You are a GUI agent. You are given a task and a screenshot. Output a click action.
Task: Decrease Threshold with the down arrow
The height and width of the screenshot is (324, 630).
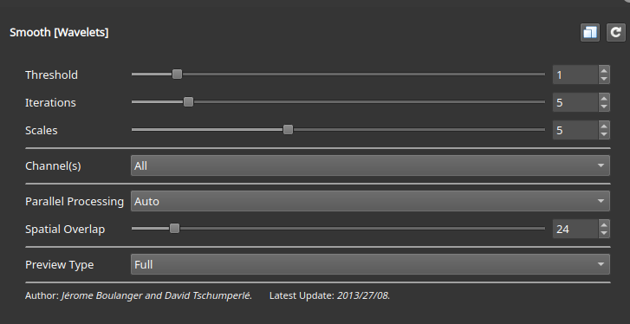point(603,79)
